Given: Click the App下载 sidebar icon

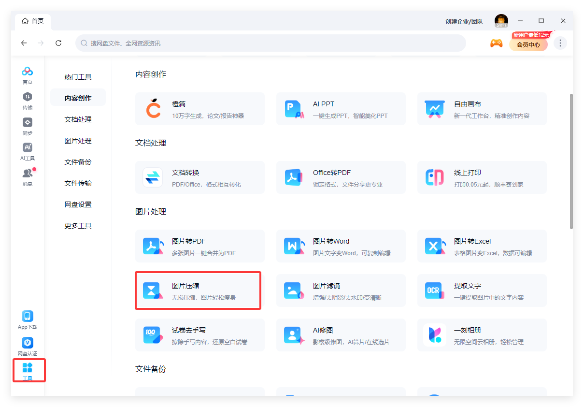Looking at the screenshot, I should coord(28,320).
